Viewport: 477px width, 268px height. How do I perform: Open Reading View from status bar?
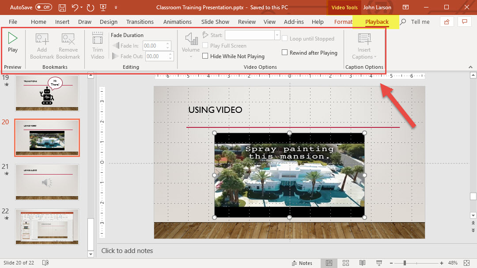coord(362,263)
